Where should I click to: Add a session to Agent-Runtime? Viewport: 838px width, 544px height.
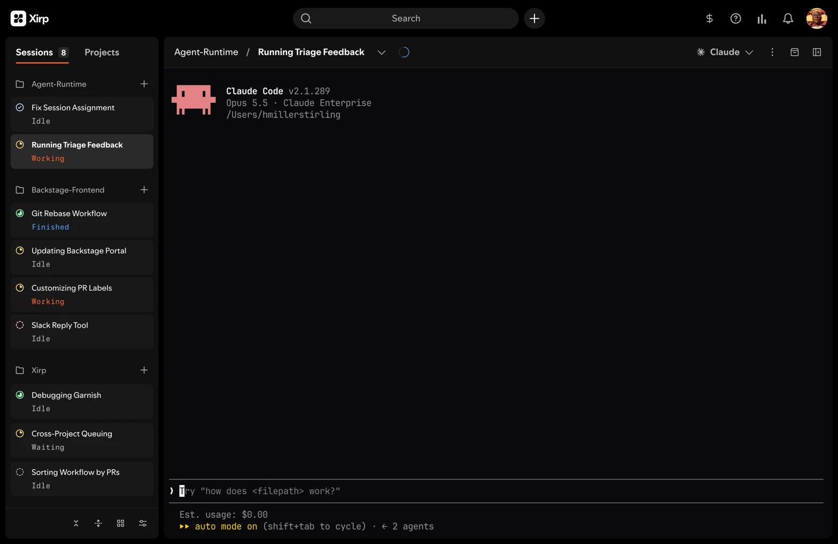[144, 84]
